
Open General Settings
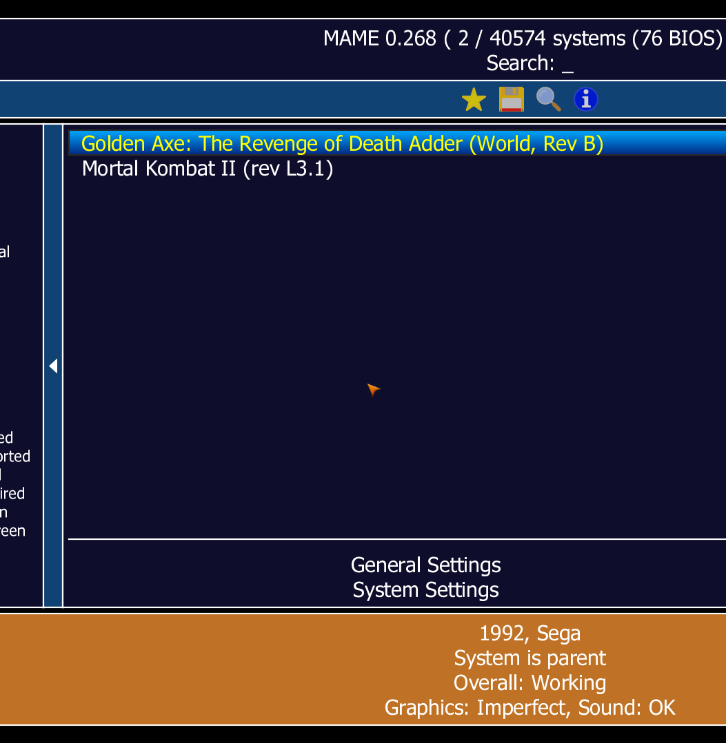tap(425, 565)
